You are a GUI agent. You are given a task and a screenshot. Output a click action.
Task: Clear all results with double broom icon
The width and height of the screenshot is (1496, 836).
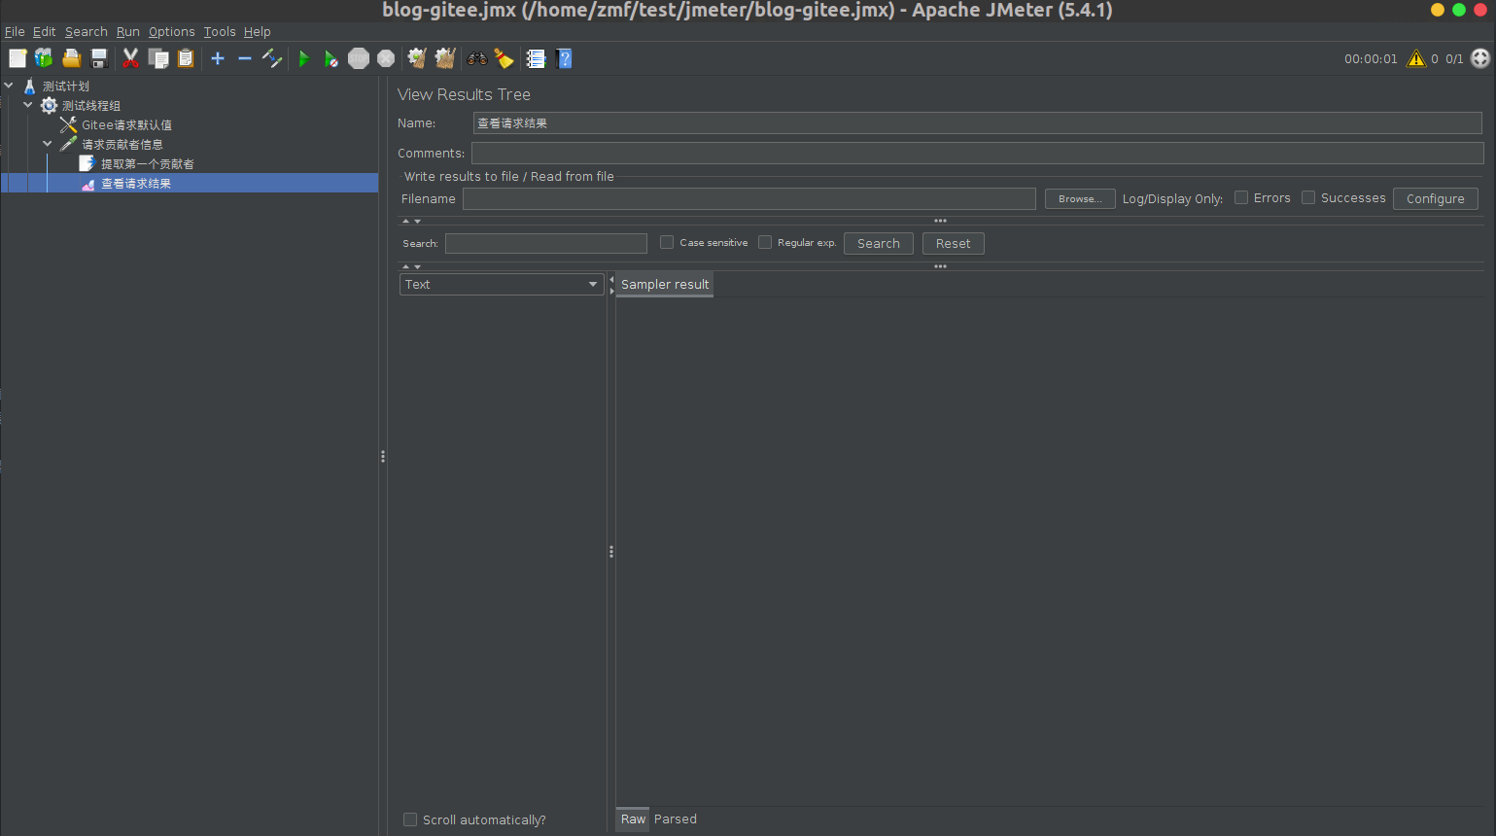(445, 58)
